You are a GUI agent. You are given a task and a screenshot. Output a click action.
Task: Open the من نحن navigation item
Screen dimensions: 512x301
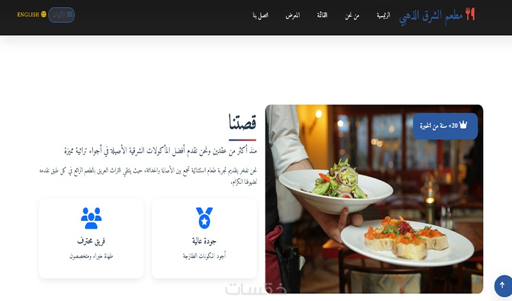click(352, 15)
